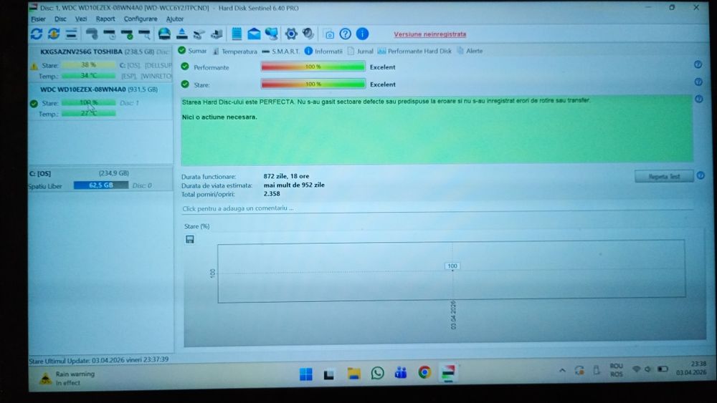Open the Configurare menu

coord(141,19)
